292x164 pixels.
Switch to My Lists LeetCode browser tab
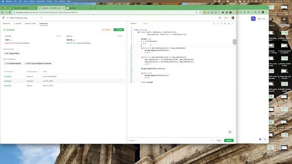pyautogui.click(x=24, y=8)
